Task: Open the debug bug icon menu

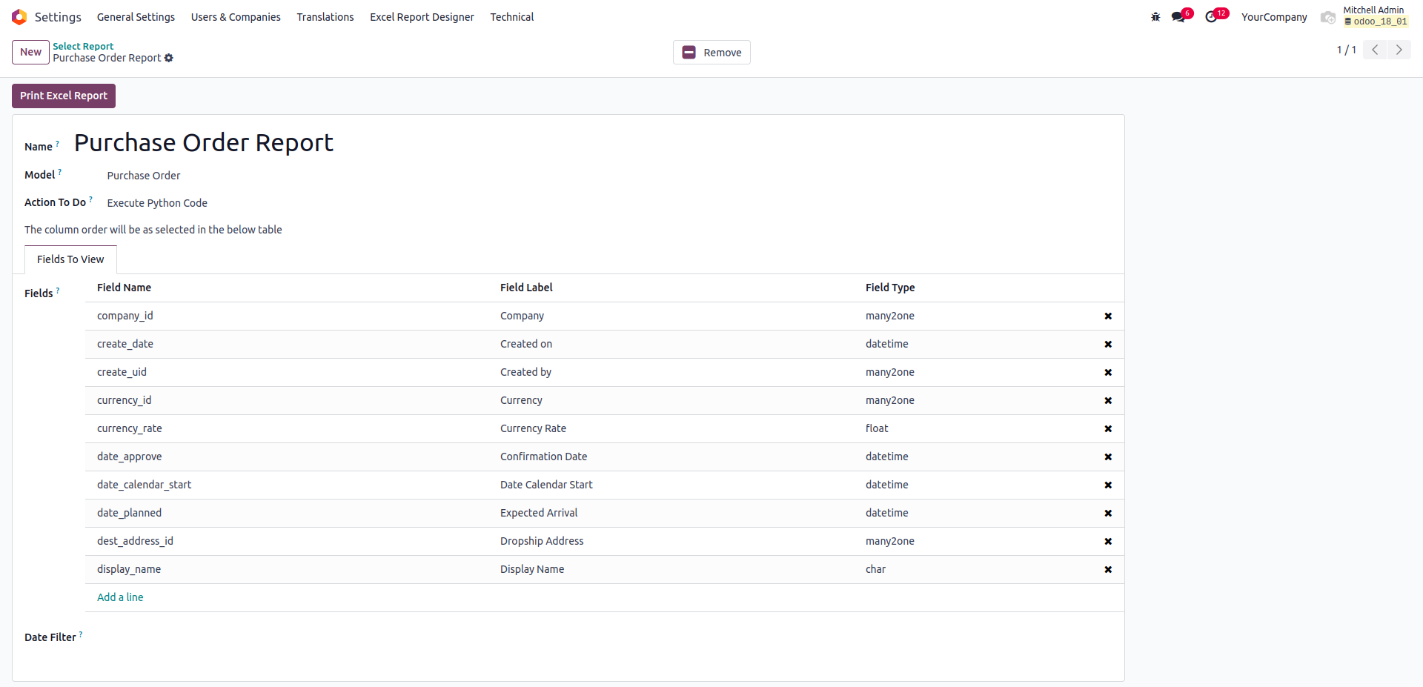Action: click(x=1155, y=17)
